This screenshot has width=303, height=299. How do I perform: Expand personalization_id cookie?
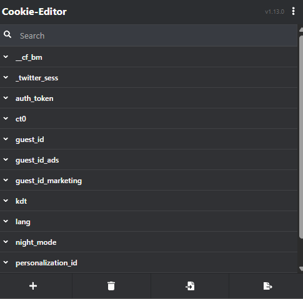click(149, 262)
